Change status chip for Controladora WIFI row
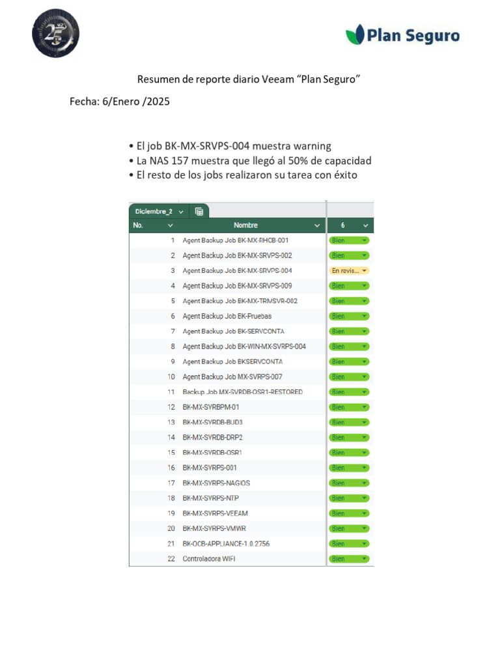500x667 pixels. click(350, 559)
